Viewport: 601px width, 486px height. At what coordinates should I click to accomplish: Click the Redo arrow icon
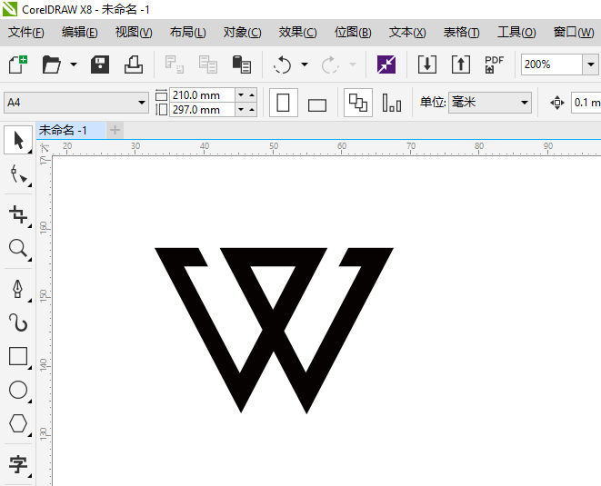click(x=330, y=64)
